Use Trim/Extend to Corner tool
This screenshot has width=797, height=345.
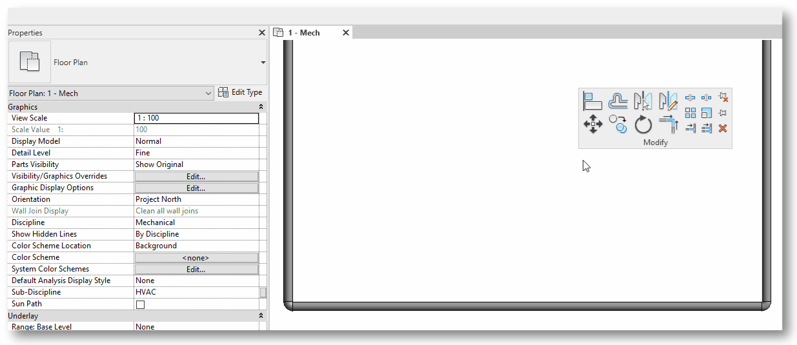pyautogui.click(x=669, y=123)
